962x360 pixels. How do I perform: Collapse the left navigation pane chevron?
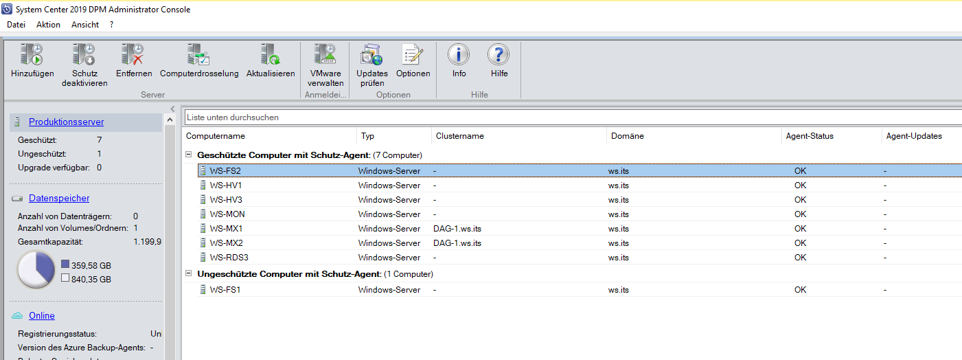[172, 109]
